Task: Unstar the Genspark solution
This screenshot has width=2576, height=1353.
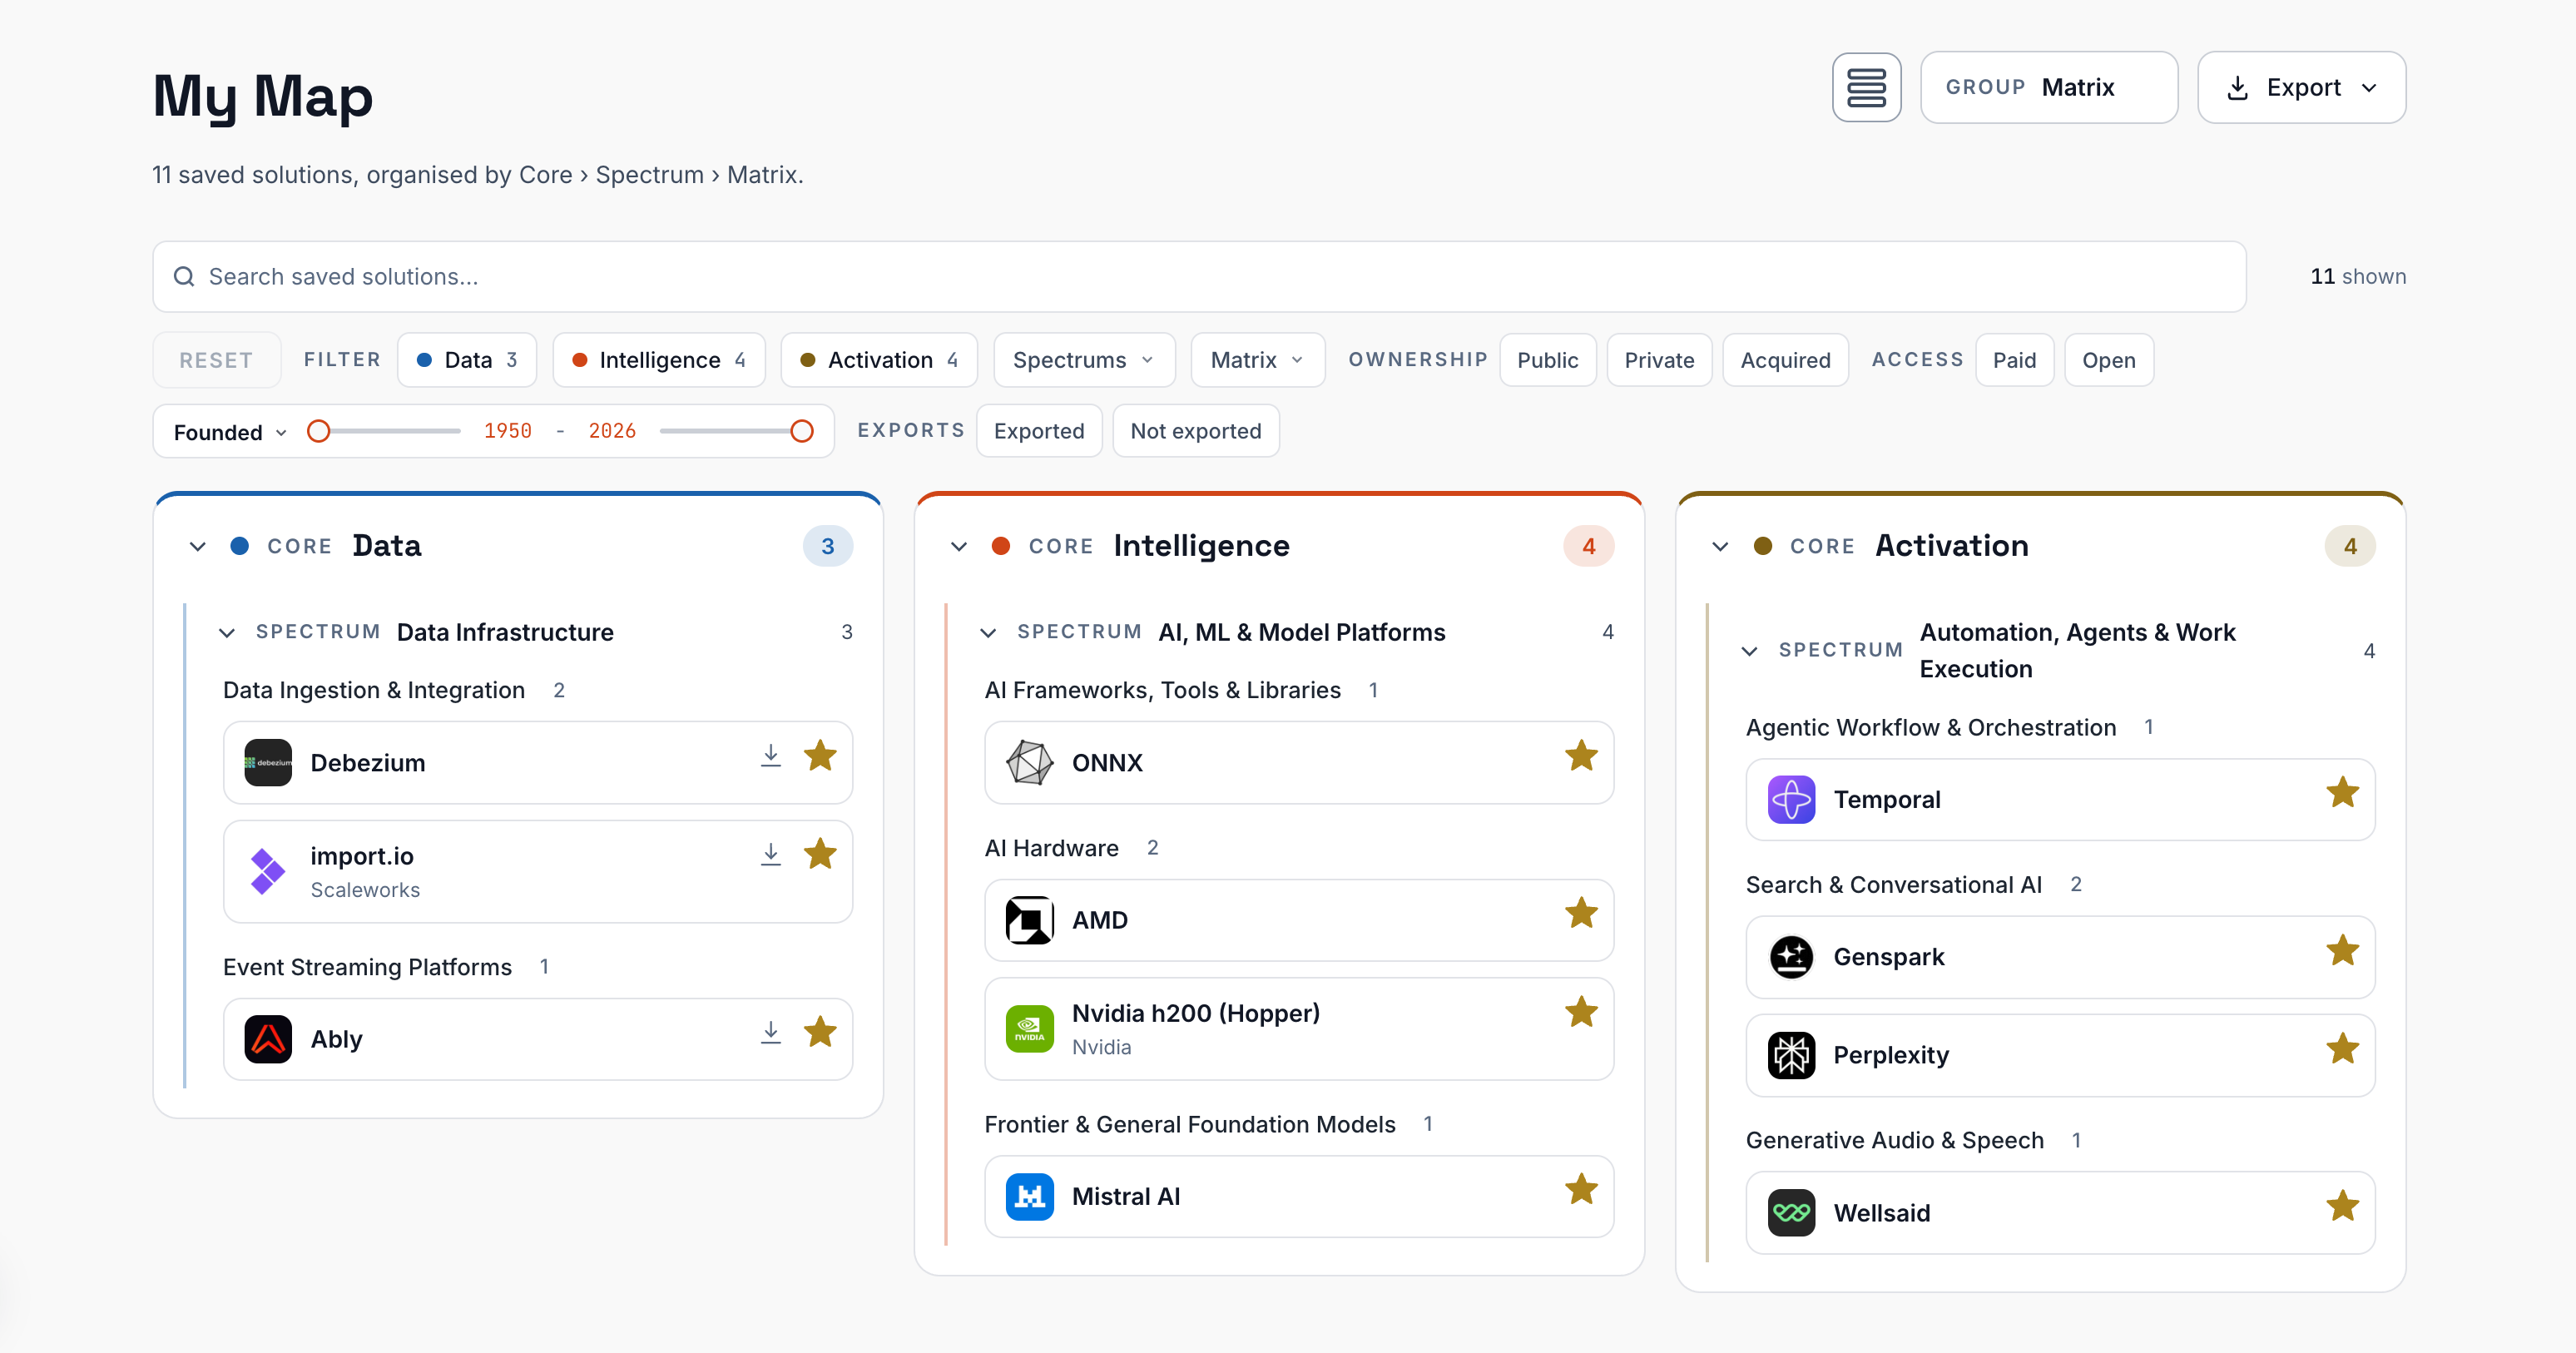Action: pos(2343,951)
